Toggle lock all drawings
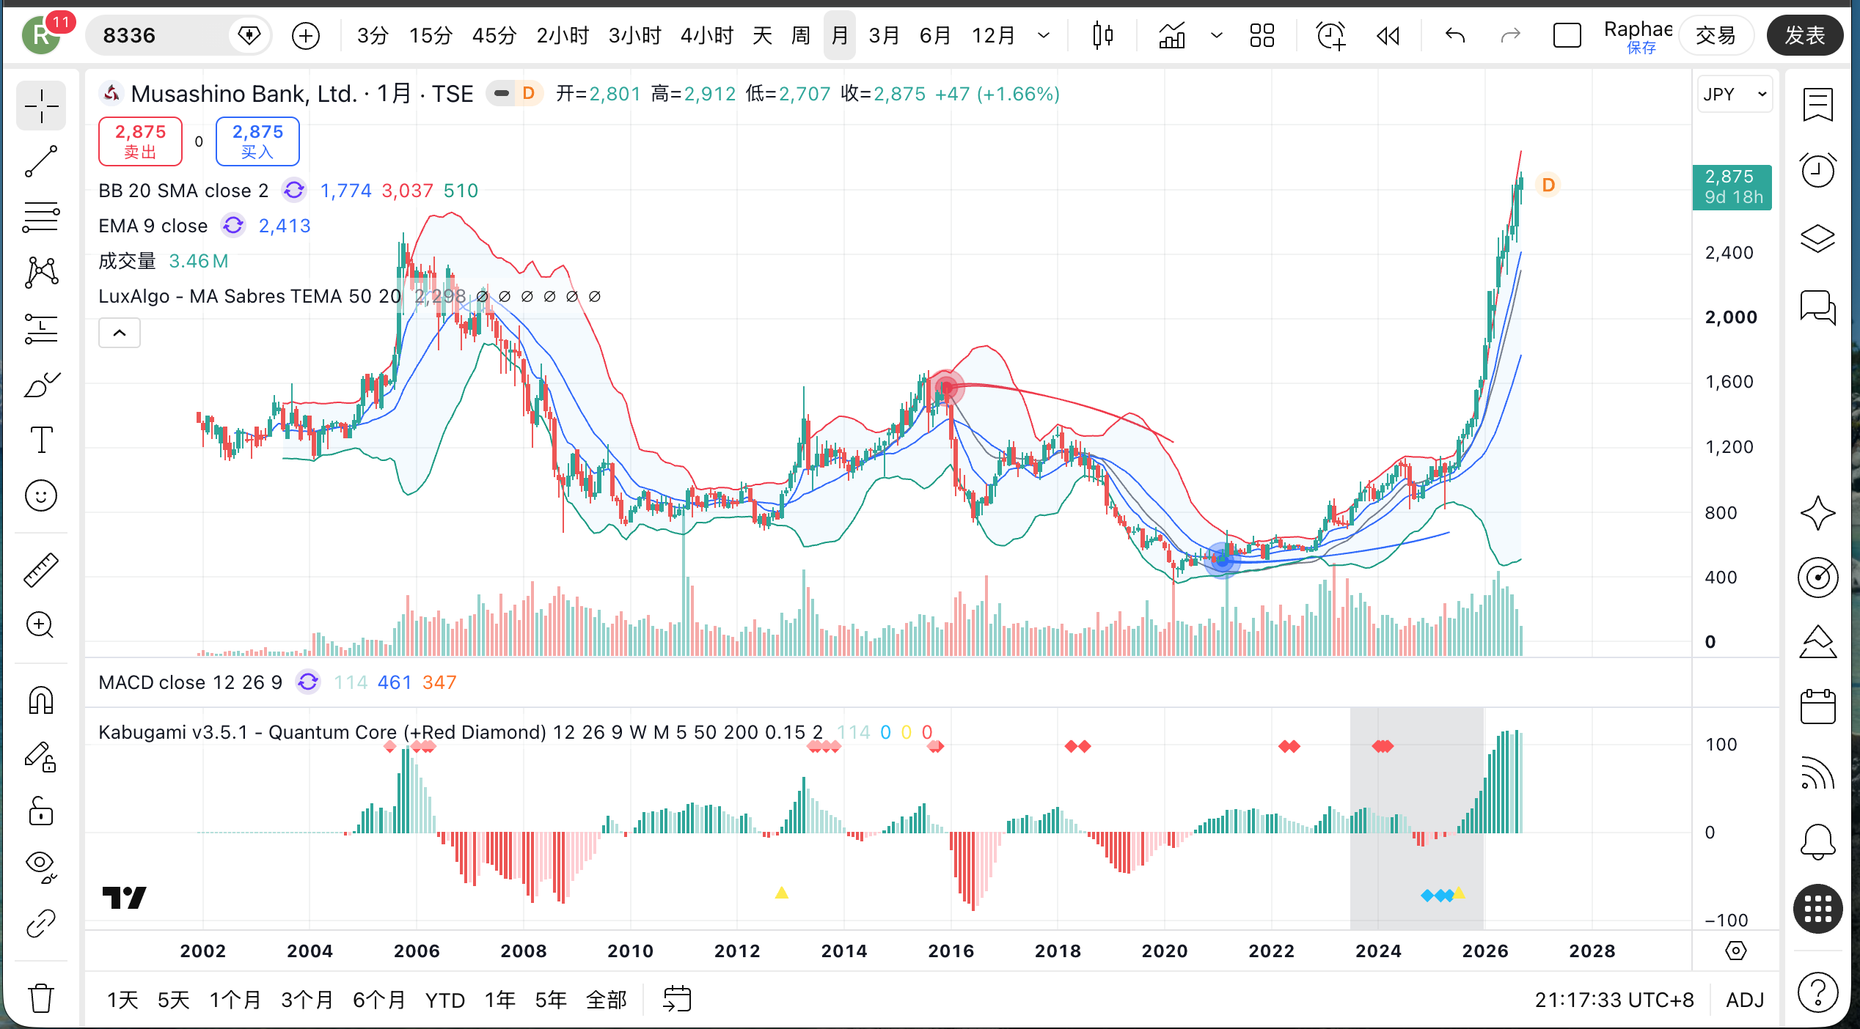 (41, 812)
